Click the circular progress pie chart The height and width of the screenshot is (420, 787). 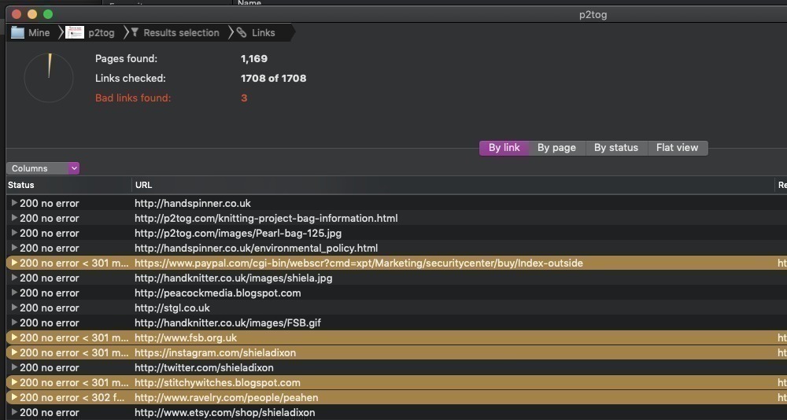point(49,77)
